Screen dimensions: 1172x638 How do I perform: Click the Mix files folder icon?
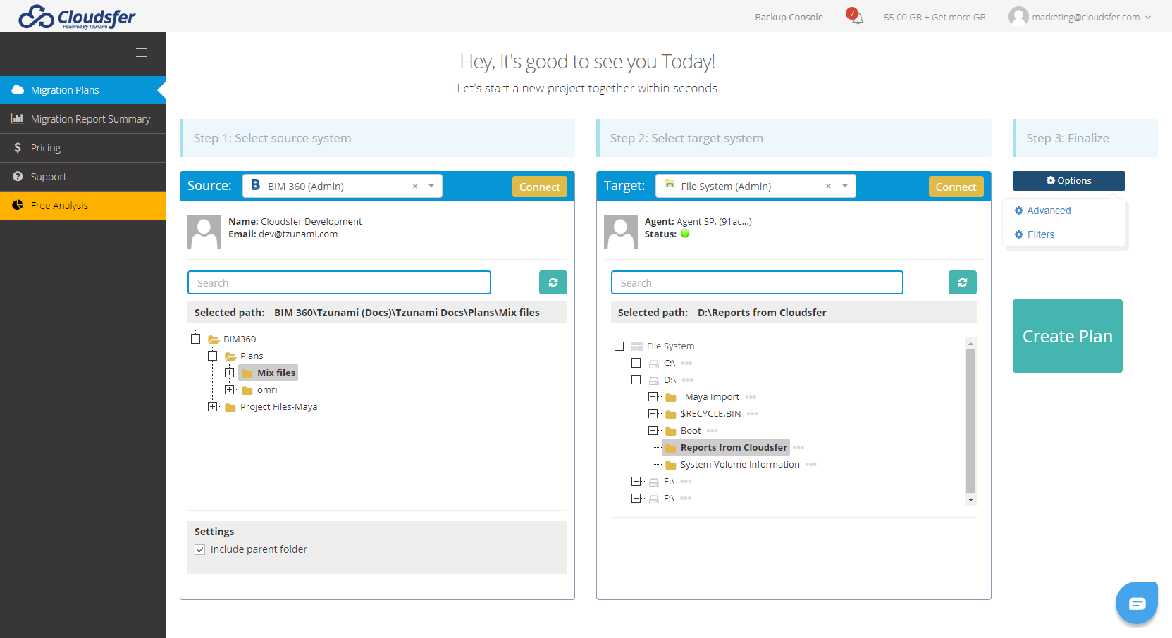(x=247, y=373)
